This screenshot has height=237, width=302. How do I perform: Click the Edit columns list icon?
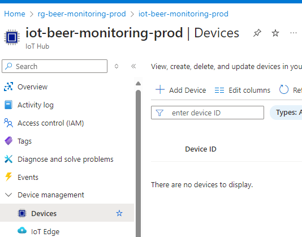coord(219,90)
